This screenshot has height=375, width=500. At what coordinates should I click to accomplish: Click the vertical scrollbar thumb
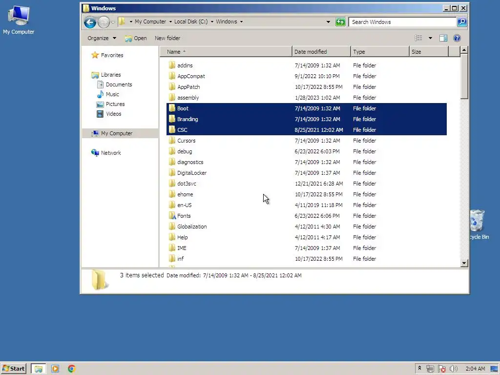click(464, 76)
